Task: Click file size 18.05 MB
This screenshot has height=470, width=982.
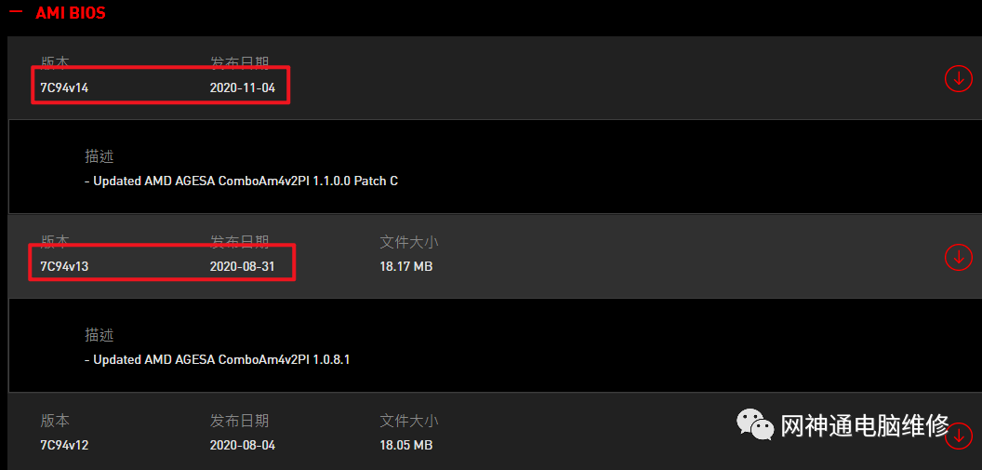Action: click(x=405, y=446)
